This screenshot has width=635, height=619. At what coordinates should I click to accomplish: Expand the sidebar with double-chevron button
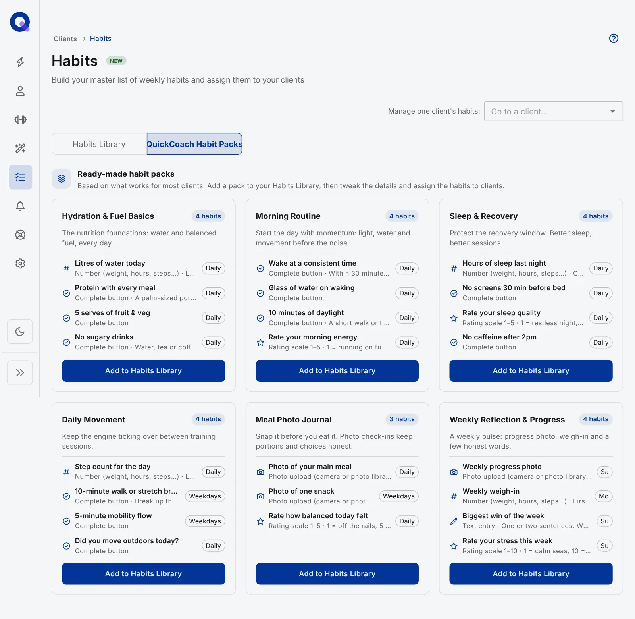point(20,373)
